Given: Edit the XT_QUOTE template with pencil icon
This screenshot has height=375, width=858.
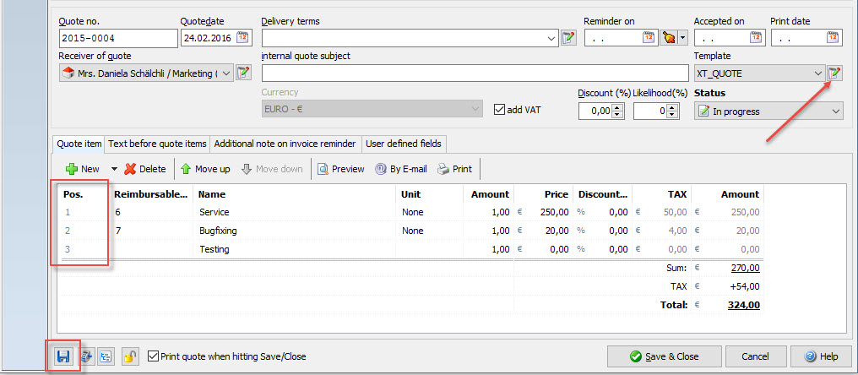Looking at the screenshot, I should pyautogui.click(x=835, y=73).
